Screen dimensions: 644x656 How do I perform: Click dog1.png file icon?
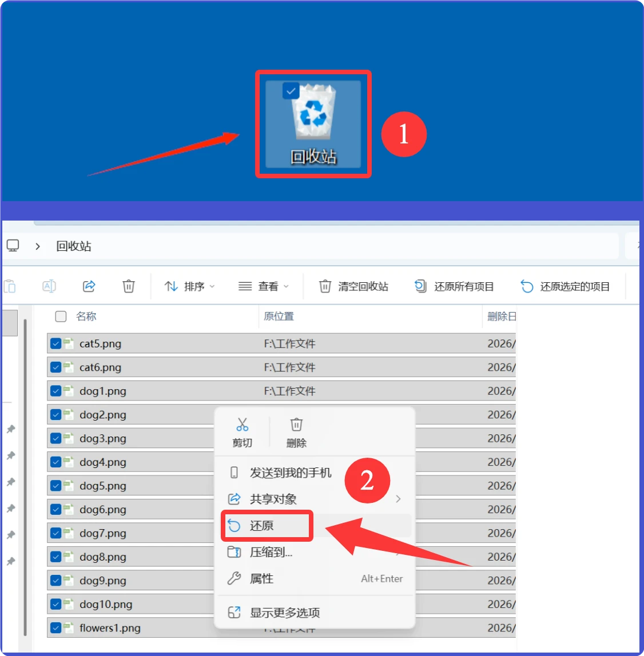pos(68,391)
